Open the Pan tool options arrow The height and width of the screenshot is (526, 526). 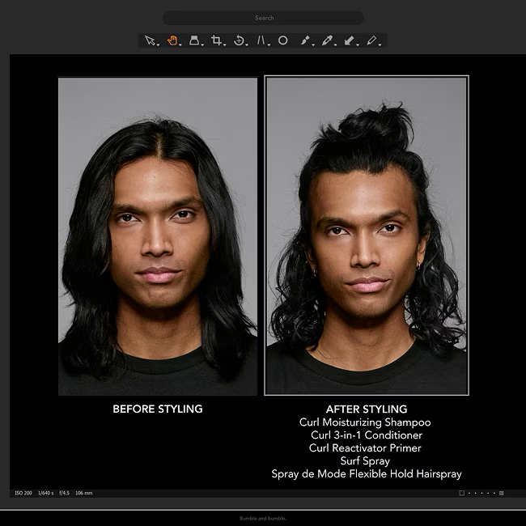click(x=180, y=45)
